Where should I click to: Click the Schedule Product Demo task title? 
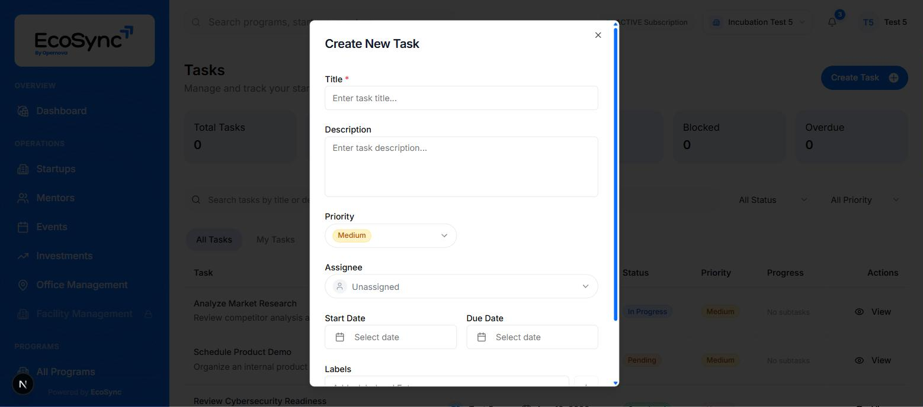click(242, 352)
